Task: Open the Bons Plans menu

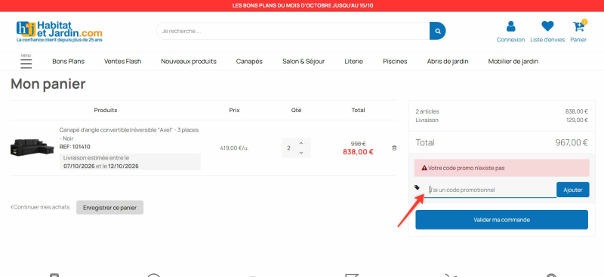Action: [x=68, y=62]
